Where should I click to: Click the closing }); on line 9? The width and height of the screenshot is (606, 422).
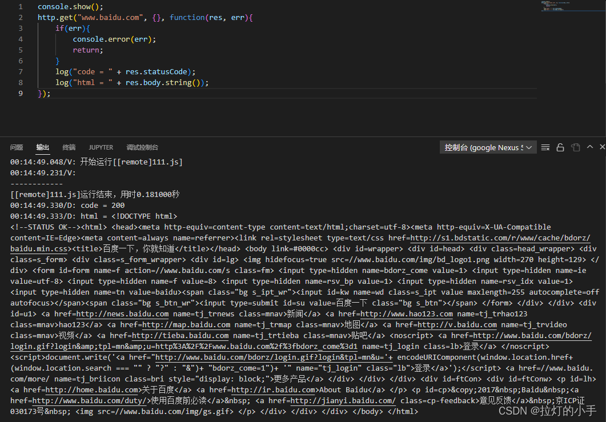pos(44,93)
